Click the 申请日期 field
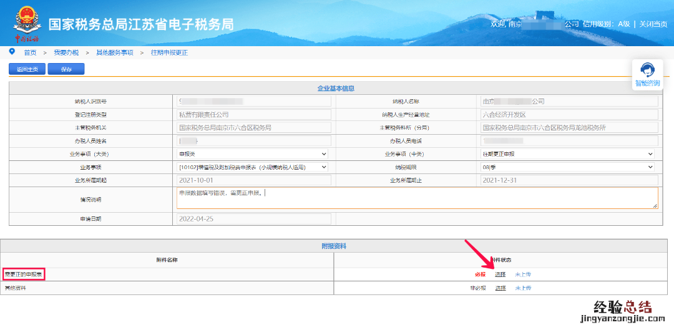The image size is (674, 330). coord(253,219)
